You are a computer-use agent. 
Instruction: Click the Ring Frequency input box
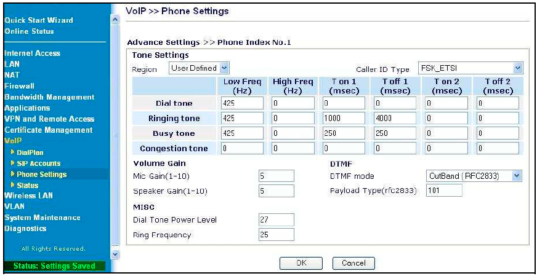(277, 235)
